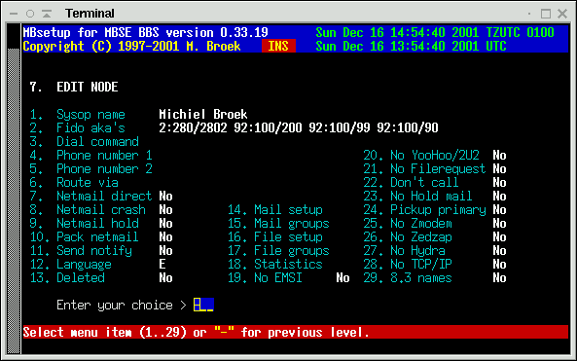This screenshot has width=577, height=361.
Task: Click the Send notify option label
Action: click(94, 250)
